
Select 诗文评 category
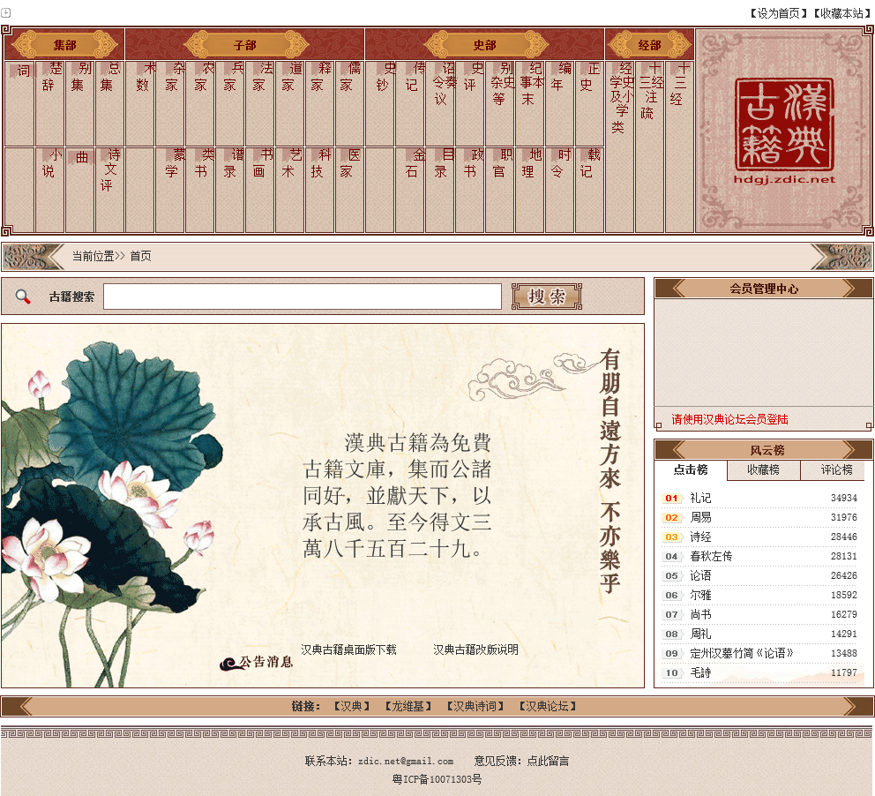tap(109, 169)
